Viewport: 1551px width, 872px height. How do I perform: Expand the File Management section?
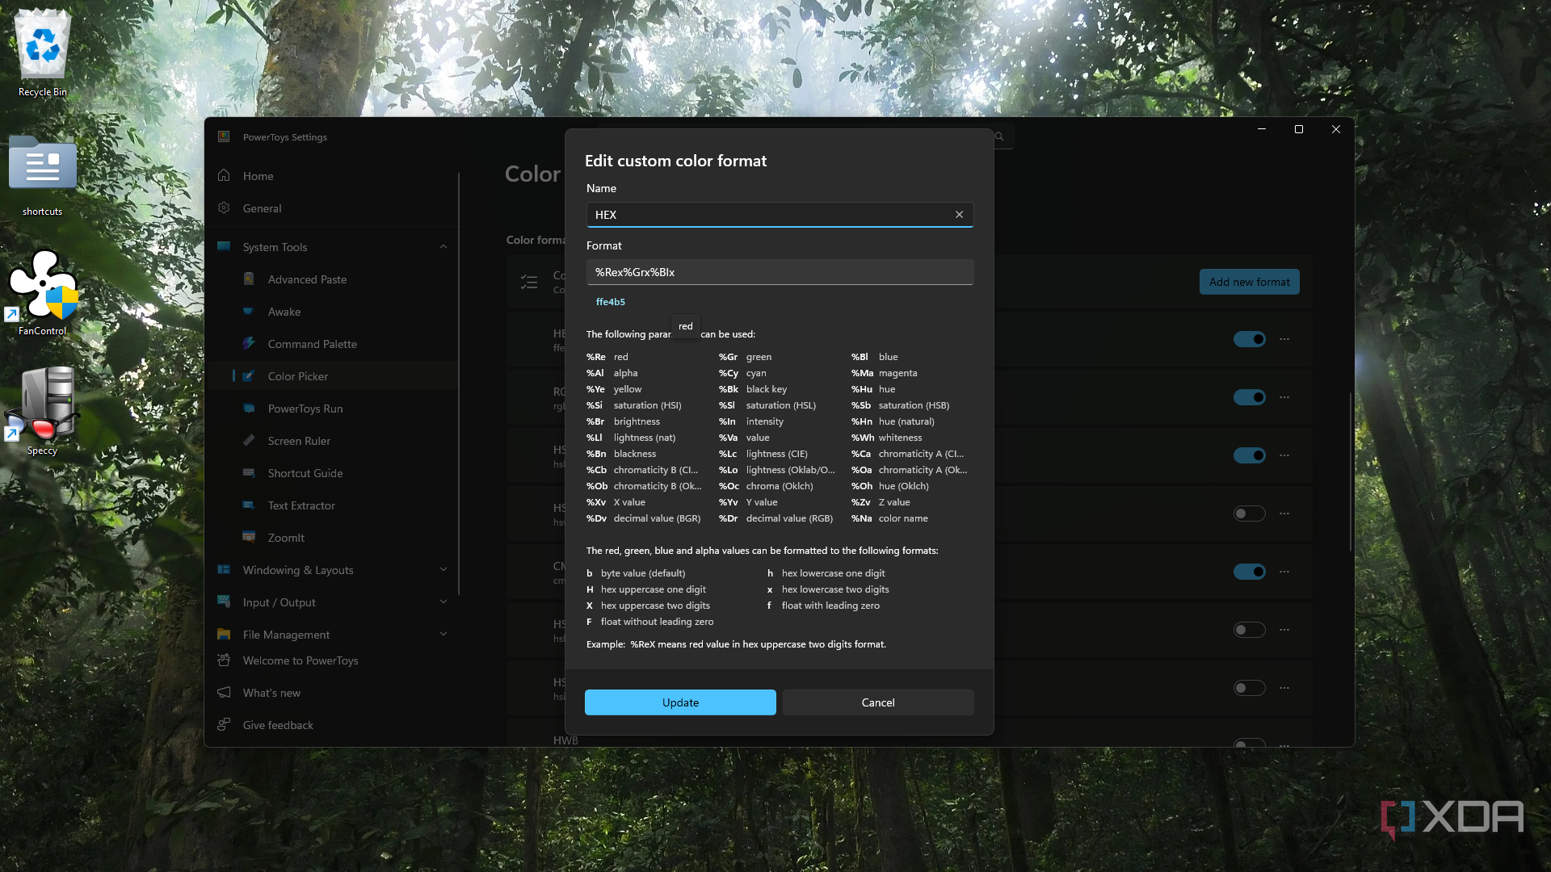pos(443,634)
